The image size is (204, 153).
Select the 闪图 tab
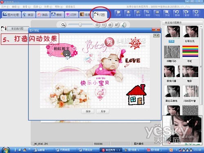coord(100,15)
